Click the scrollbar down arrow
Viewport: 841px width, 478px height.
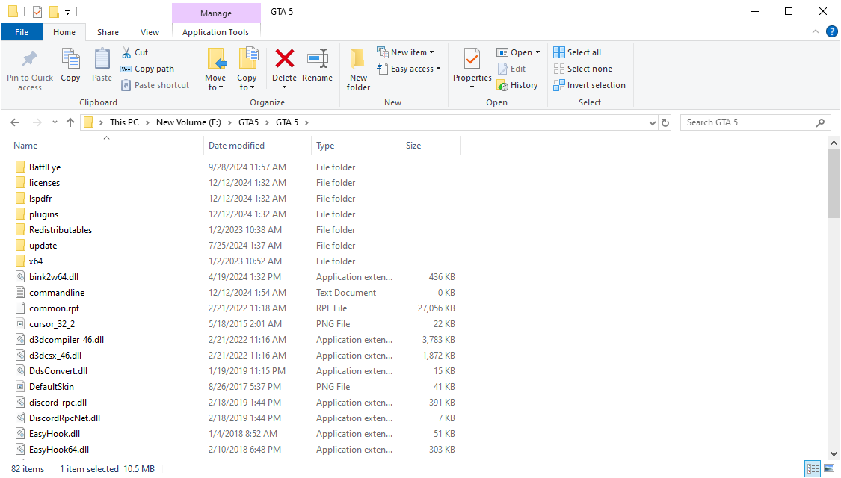tap(834, 454)
